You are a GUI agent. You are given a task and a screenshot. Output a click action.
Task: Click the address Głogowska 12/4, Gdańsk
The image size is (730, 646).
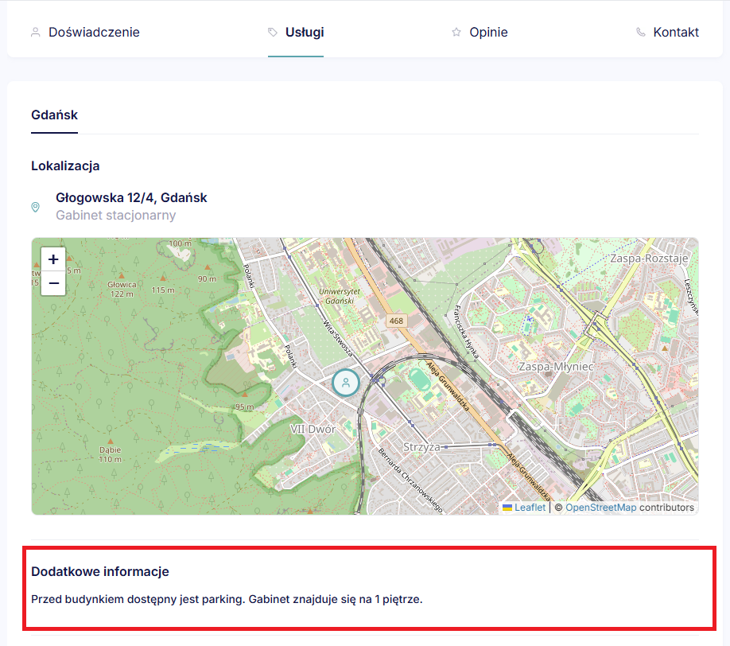131,197
